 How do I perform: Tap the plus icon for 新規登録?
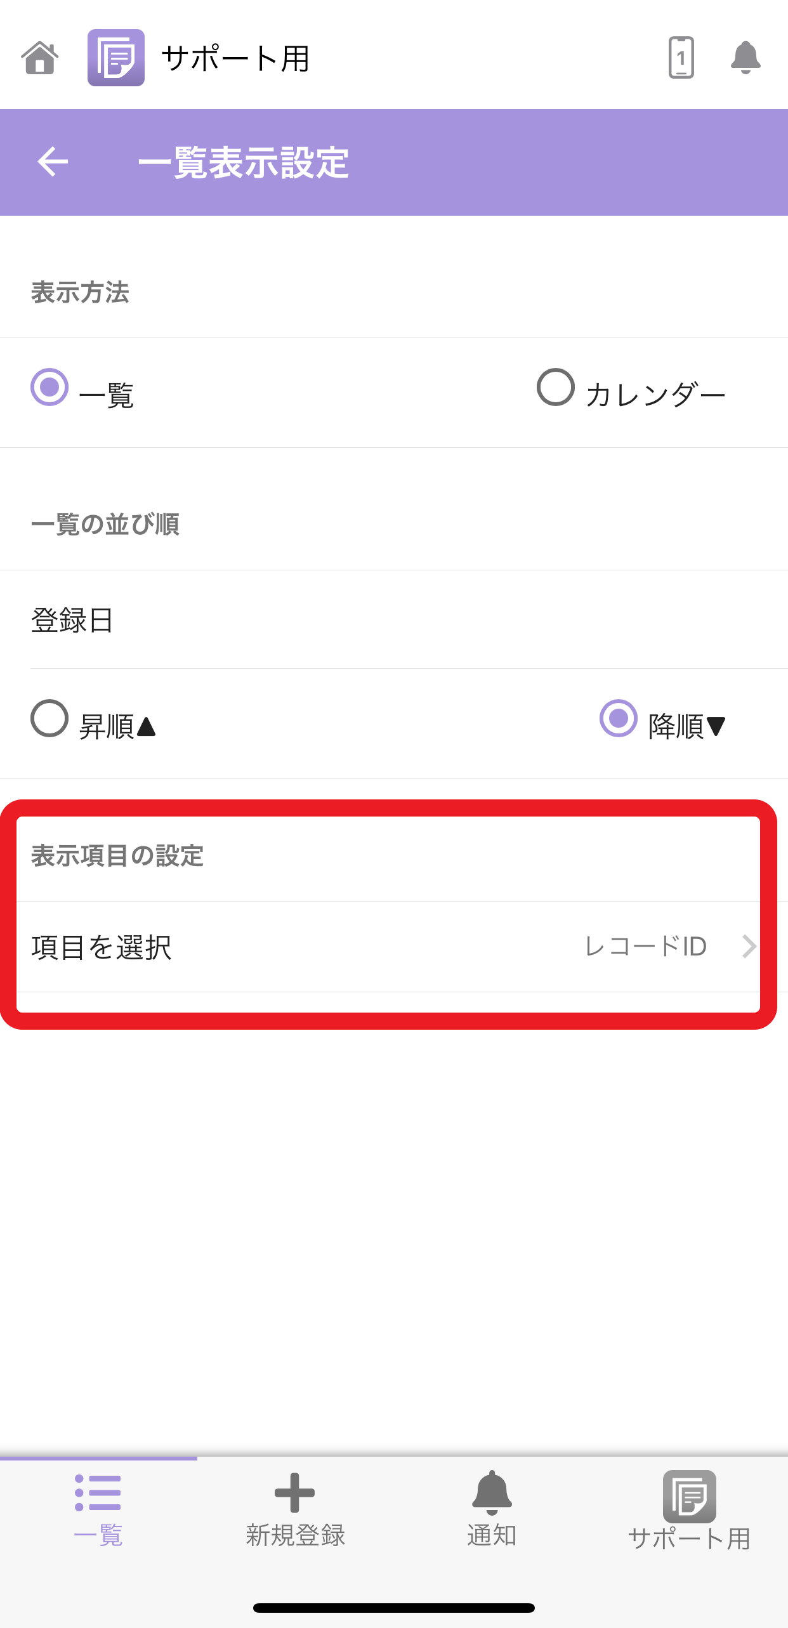[x=294, y=1492]
